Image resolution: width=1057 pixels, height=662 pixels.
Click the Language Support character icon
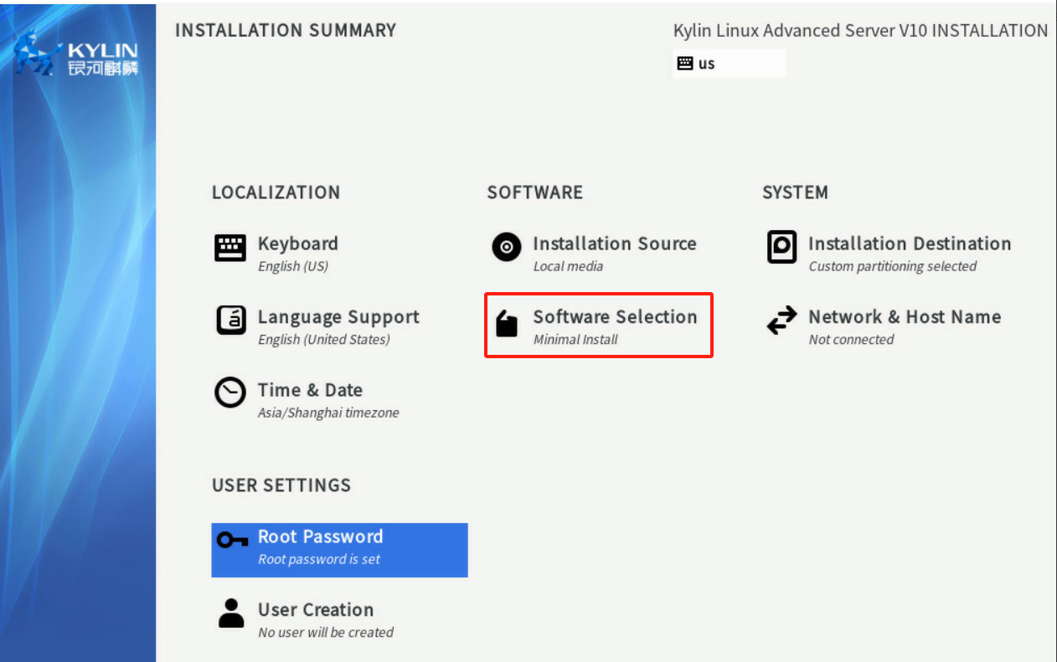(x=231, y=321)
